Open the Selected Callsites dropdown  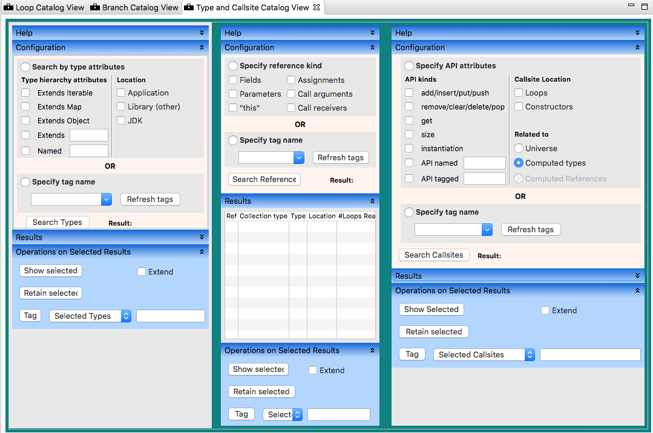[484, 355]
